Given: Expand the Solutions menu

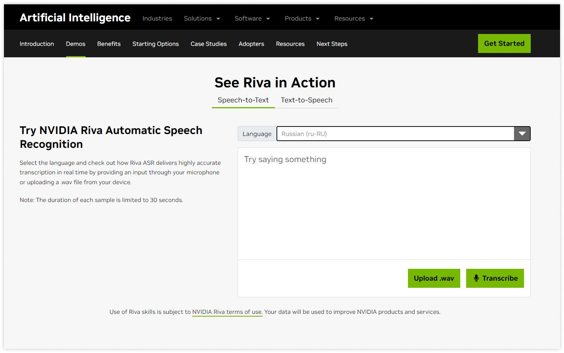Looking at the screenshot, I should [202, 19].
